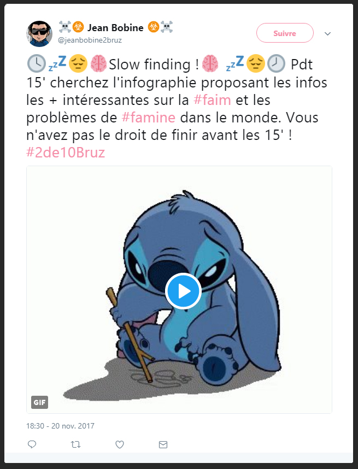Viewport: 358px width, 469px height.
Task: Retweet this tweet using the retweet icon
Action: point(75,444)
